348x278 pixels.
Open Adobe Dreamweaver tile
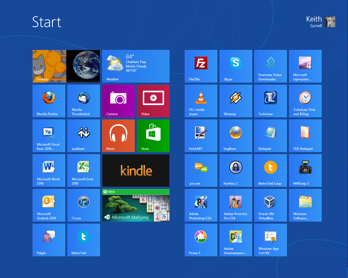click(x=236, y=240)
